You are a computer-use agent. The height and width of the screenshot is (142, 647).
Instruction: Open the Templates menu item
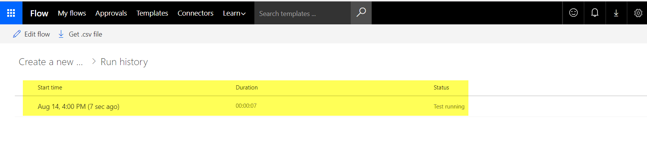click(x=152, y=13)
